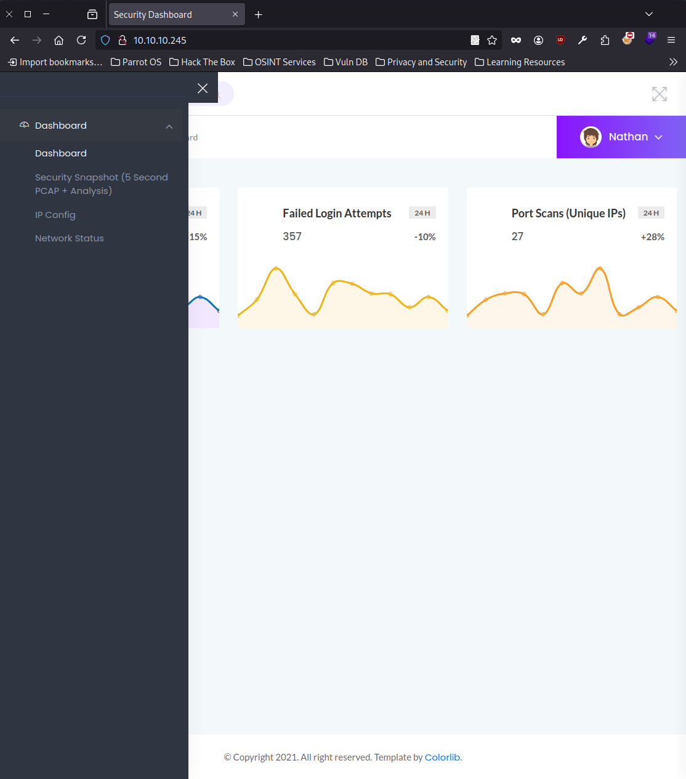Open the Privacy and Security bookmarks folder

[421, 62]
